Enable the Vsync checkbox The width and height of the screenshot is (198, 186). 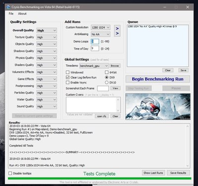click(67, 82)
